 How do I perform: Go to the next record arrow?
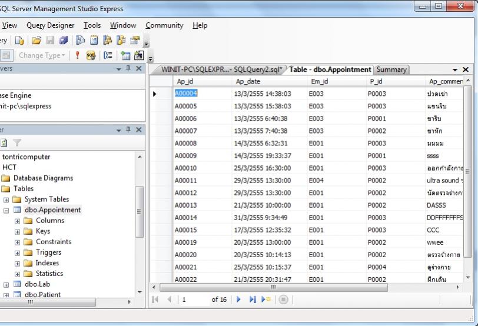[238, 300]
